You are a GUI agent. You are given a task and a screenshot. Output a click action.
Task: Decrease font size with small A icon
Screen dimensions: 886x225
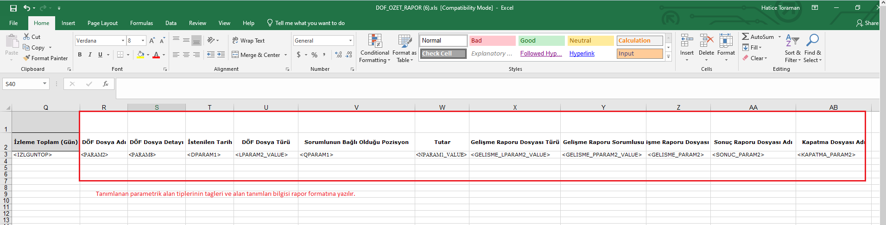pyautogui.click(x=162, y=41)
